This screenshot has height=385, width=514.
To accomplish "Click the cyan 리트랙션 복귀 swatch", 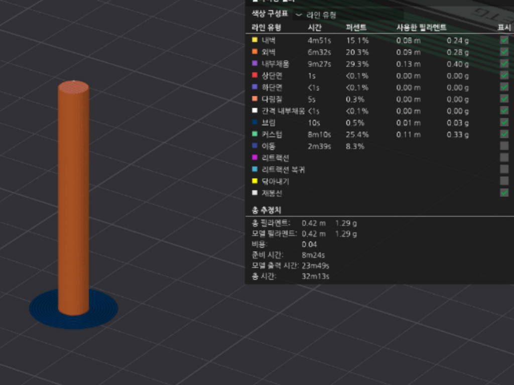I will click(254, 169).
